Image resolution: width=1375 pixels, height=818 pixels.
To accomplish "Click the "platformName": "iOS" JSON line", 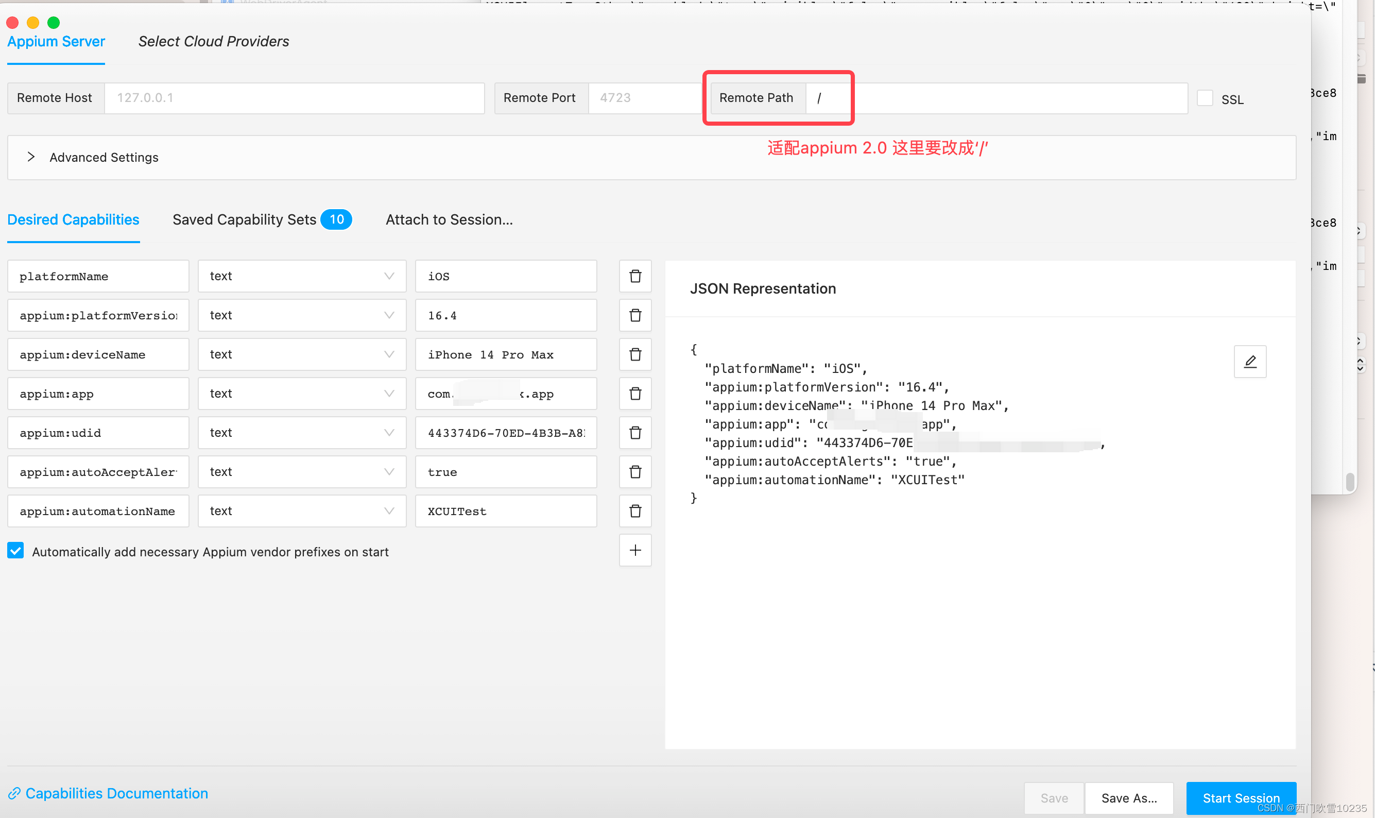I will (786, 368).
